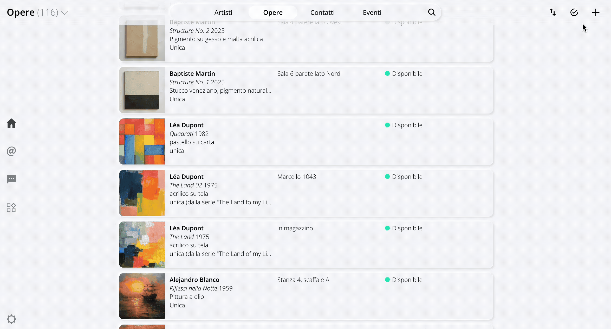Open the Eventi tab
This screenshot has height=329, width=611.
[372, 12]
